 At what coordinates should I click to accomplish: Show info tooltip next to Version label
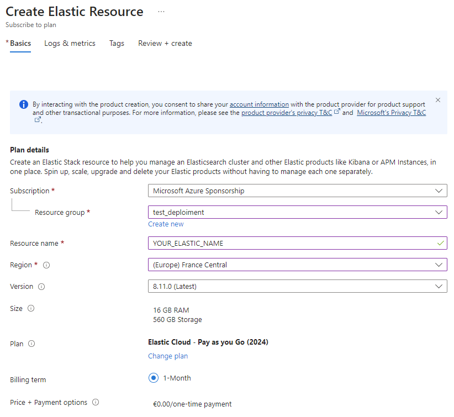point(41,287)
